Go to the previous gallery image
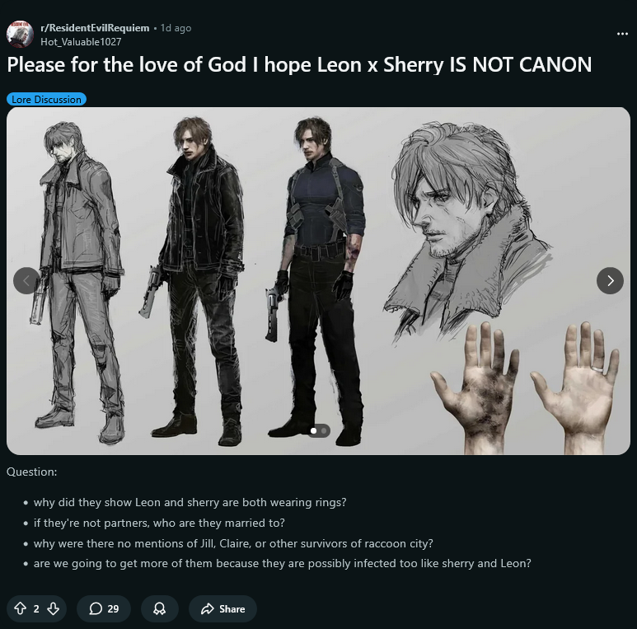 (x=26, y=280)
